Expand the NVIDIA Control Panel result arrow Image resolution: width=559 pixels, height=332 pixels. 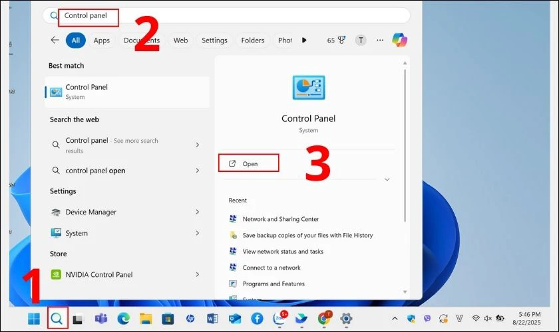point(198,274)
